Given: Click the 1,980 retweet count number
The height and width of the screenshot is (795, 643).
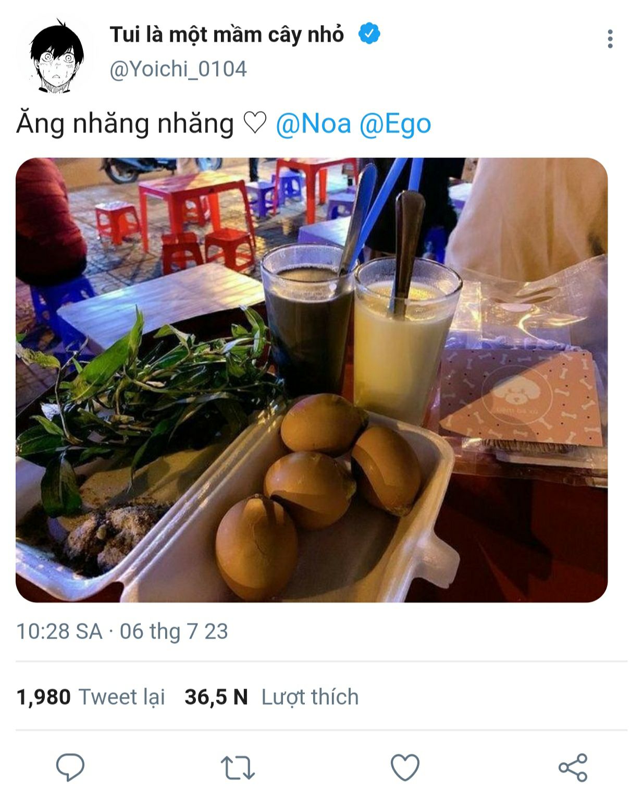Looking at the screenshot, I should click(44, 697).
